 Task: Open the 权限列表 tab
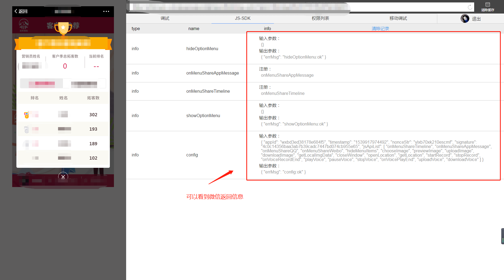320,18
